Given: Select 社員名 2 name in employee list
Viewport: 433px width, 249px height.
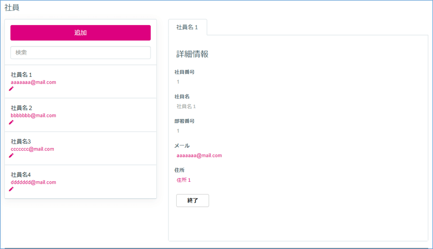Looking at the screenshot, I should pyautogui.click(x=21, y=108).
